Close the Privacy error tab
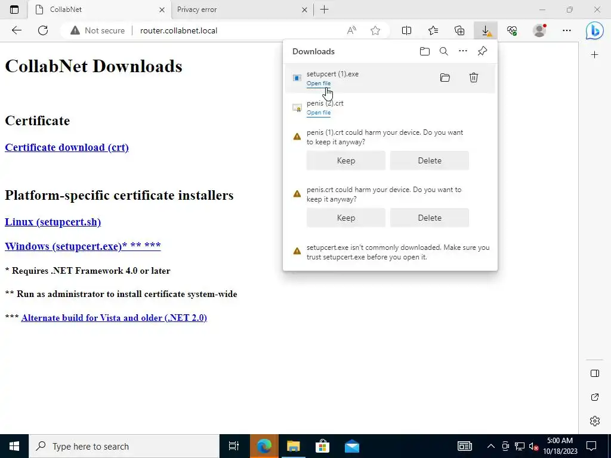Viewport: 611px width, 458px height. [x=305, y=10]
